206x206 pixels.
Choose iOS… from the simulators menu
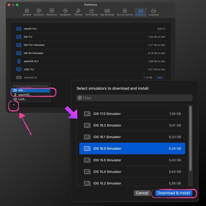click(30, 90)
